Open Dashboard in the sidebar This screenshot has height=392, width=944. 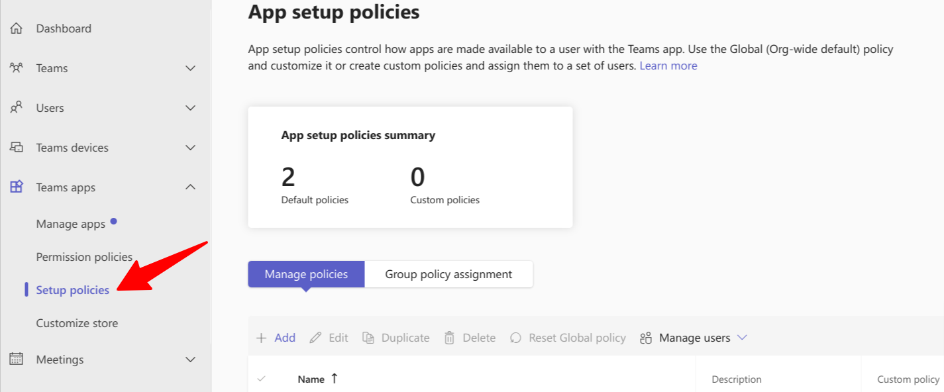[64, 28]
